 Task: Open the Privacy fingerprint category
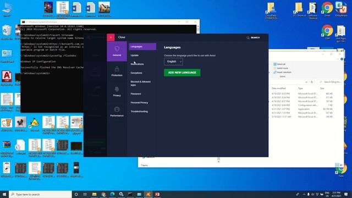117,92
